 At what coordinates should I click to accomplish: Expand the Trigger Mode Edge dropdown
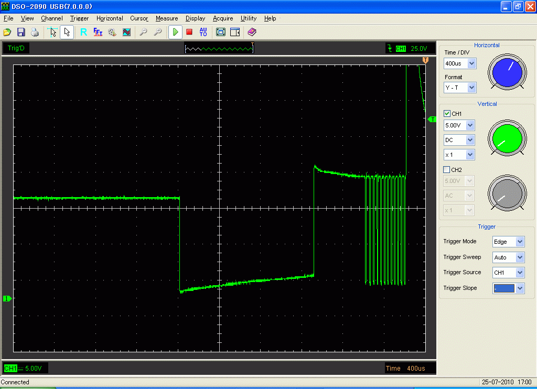pos(520,242)
